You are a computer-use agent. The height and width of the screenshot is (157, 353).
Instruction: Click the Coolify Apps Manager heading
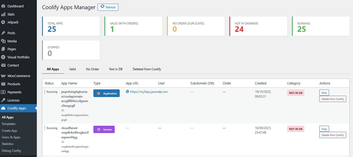pos(69,7)
